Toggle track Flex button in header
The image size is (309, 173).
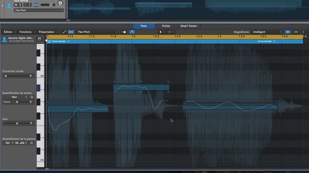coord(36,5)
